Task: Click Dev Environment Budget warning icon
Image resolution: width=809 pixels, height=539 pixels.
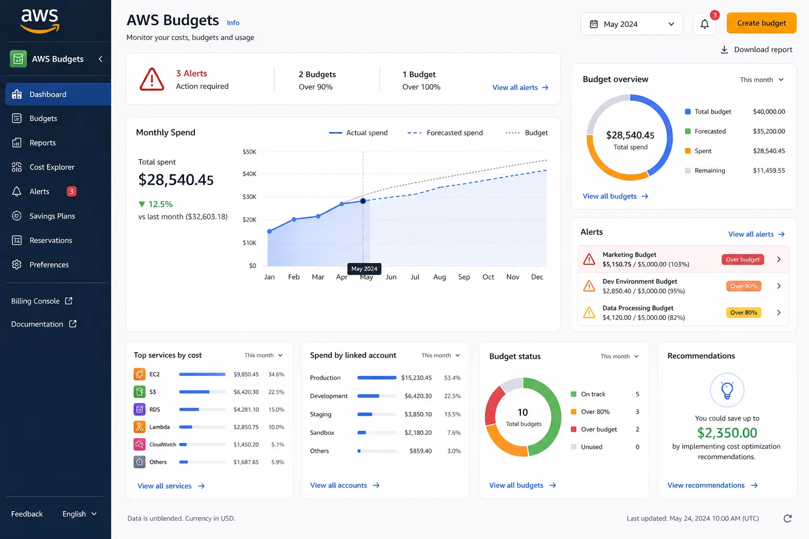Action: [x=589, y=286]
